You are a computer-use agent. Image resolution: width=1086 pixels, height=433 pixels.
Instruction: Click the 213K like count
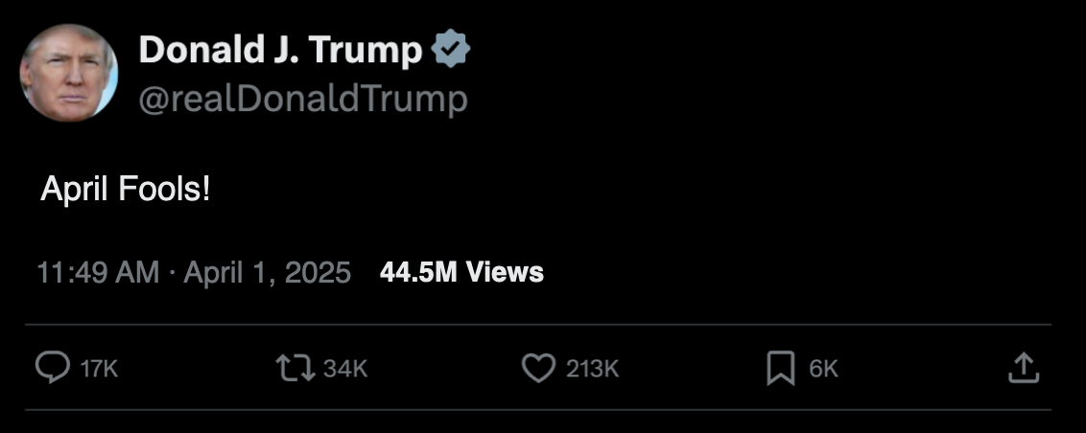(592, 369)
